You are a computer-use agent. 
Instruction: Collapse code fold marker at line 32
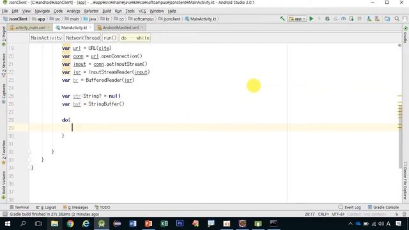coord(29,152)
